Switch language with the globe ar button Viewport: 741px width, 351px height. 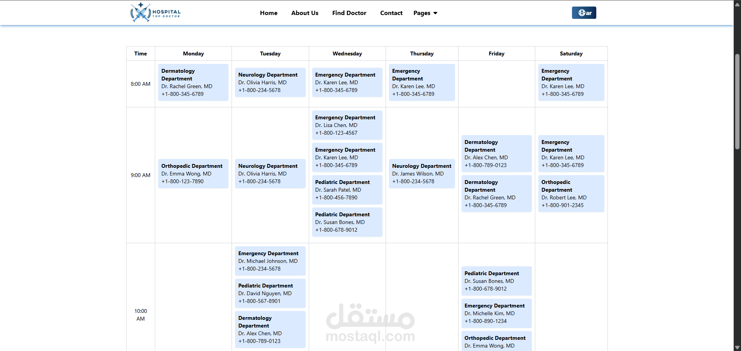(x=584, y=13)
